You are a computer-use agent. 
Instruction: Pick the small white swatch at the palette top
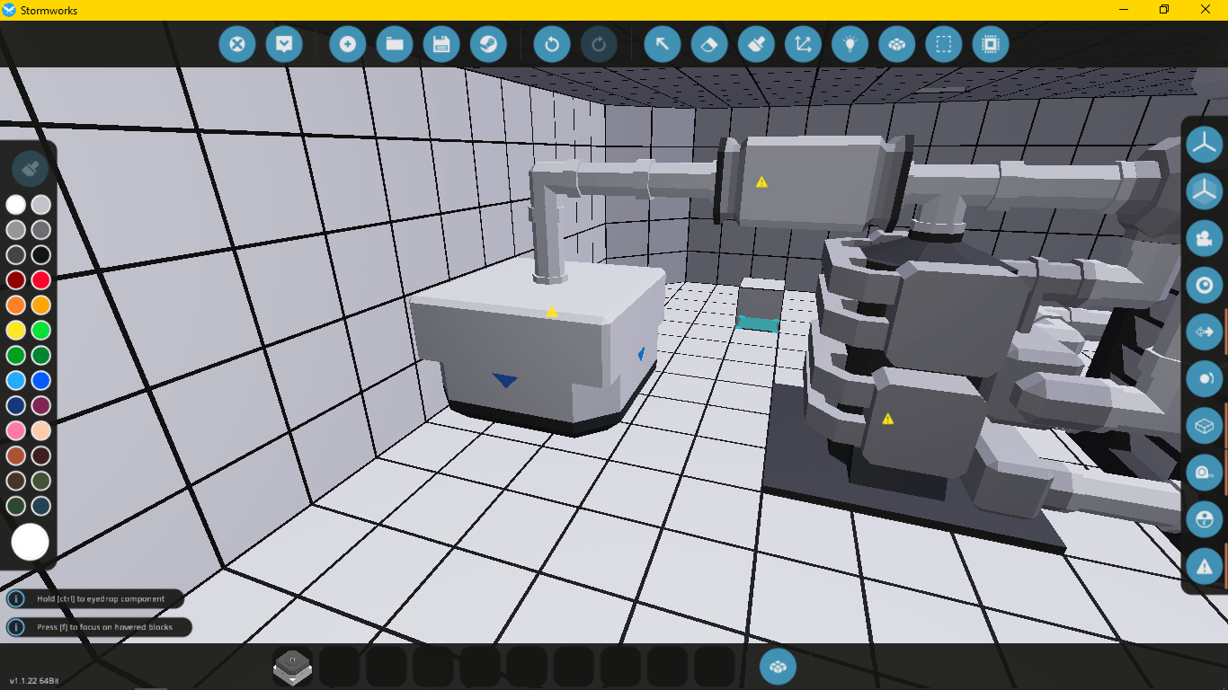[x=16, y=205]
